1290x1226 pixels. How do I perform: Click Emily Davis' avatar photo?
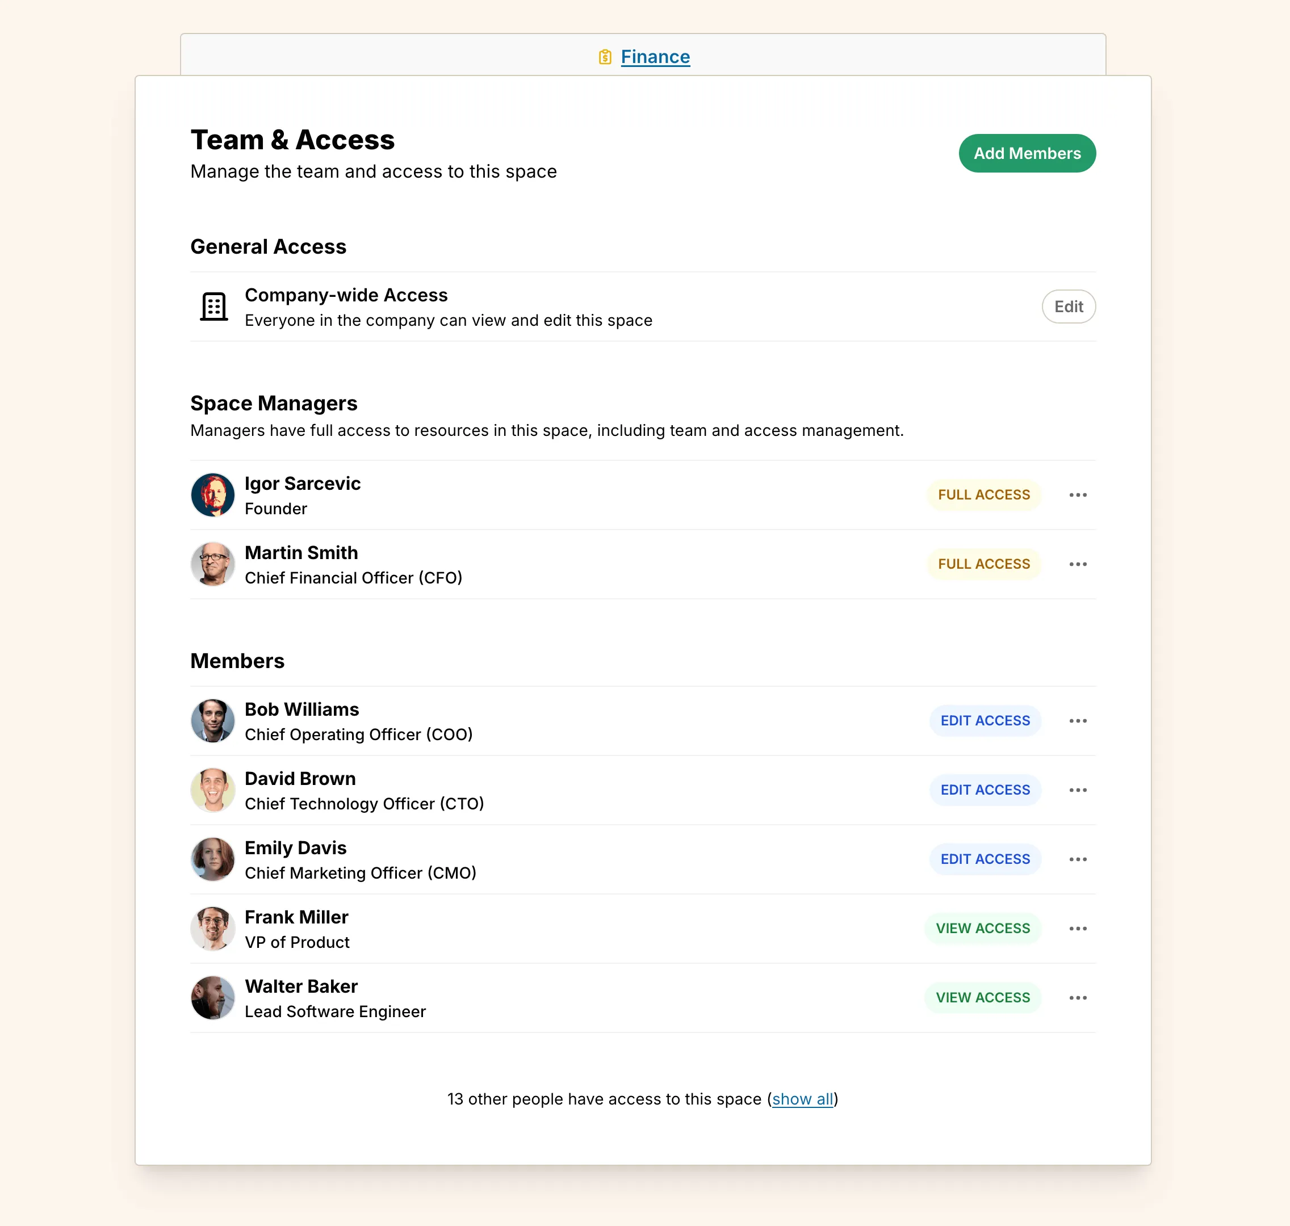(212, 859)
